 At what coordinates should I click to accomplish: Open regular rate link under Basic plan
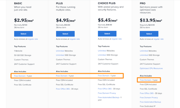coord(33,39)
